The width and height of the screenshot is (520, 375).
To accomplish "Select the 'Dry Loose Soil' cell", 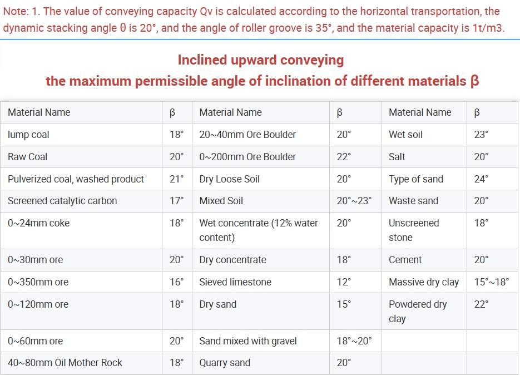I will (x=230, y=179).
